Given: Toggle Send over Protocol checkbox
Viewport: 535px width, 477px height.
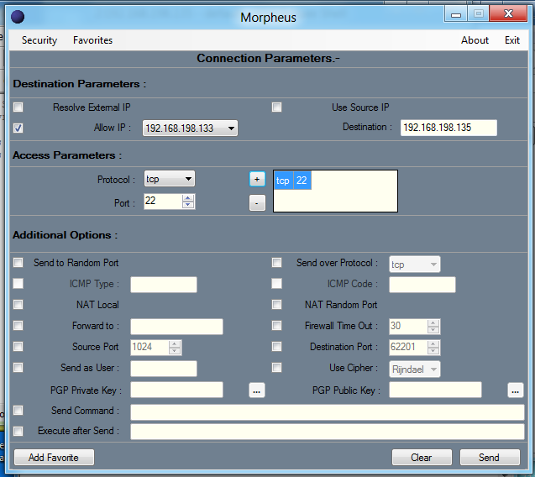Looking at the screenshot, I should point(276,262).
